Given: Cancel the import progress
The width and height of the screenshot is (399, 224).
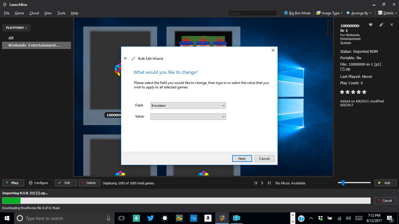Looking at the screenshot, I should 386,201.
